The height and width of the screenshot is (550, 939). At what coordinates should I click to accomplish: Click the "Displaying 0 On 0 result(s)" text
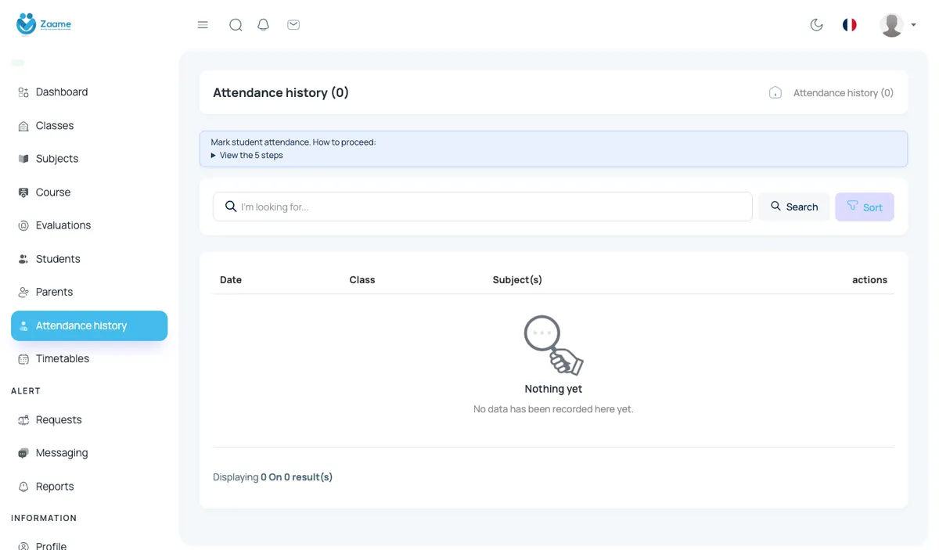coord(272,477)
